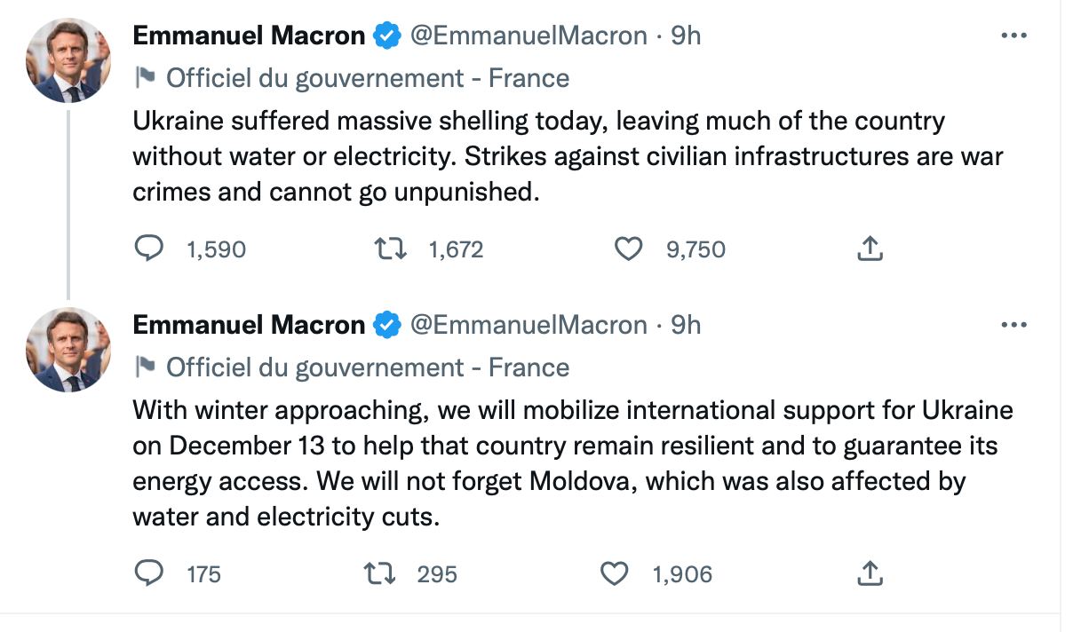Click Emmanuel Macron's name on first tweet
The height and width of the screenshot is (632, 1073).
point(249,36)
